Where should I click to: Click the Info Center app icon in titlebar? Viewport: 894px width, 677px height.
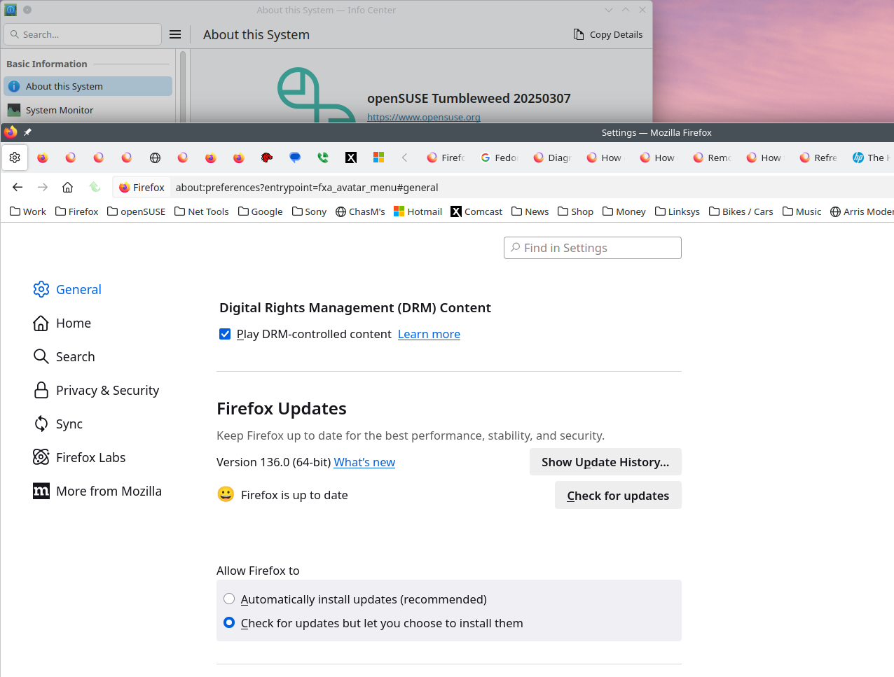click(x=11, y=10)
